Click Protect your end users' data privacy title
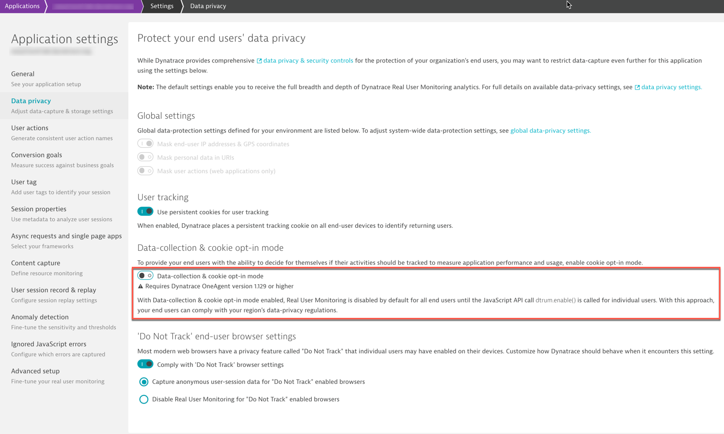The height and width of the screenshot is (434, 724). pos(221,39)
